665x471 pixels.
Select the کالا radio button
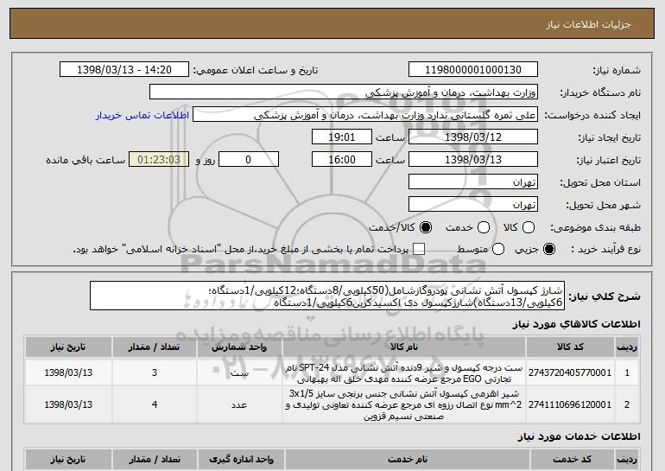(x=529, y=227)
